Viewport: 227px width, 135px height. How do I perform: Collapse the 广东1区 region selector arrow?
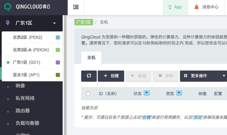point(54,23)
